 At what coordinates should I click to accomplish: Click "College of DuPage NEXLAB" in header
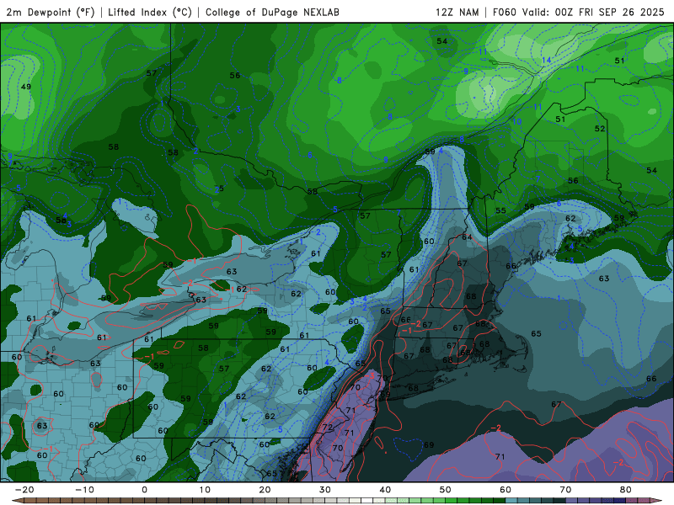272,12
